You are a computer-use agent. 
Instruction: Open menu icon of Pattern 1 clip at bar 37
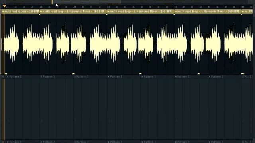pos(142,77)
